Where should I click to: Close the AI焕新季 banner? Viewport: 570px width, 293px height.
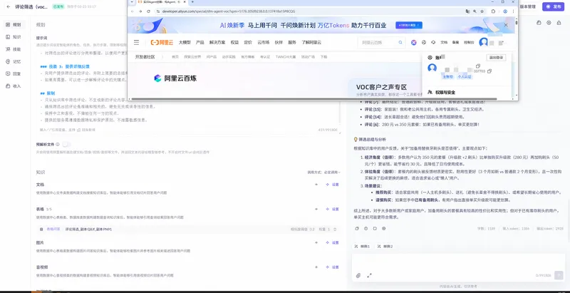coord(506,25)
